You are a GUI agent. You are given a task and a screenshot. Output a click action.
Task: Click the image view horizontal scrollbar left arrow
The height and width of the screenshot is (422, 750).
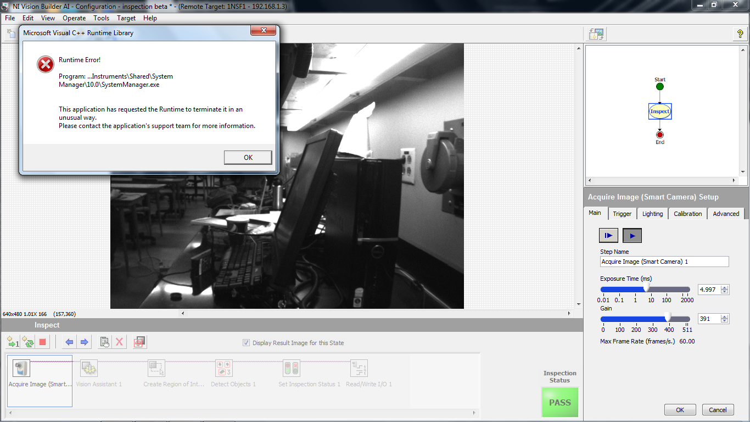183,314
